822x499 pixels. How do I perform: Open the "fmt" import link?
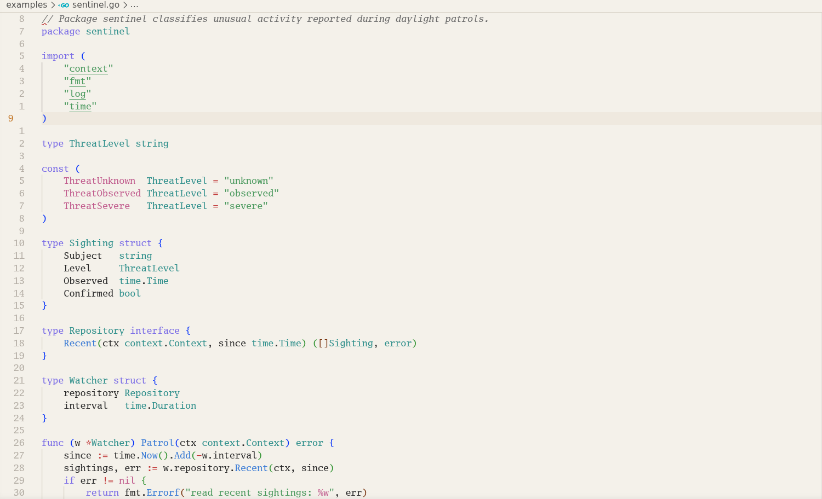pos(77,81)
